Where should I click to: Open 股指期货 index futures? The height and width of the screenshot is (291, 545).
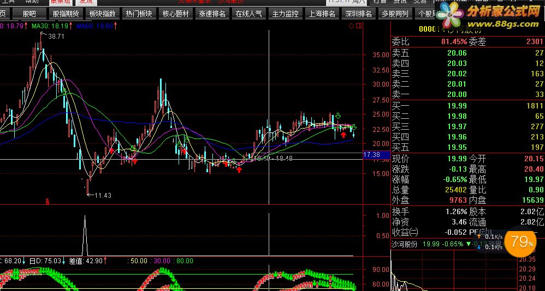(66, 14)
